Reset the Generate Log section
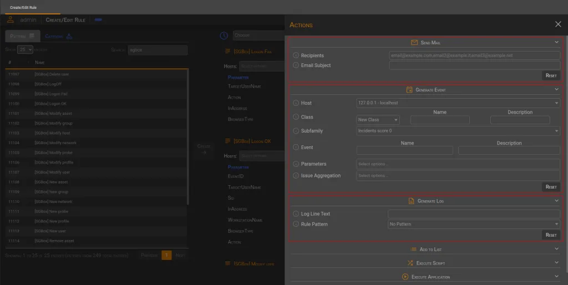This screenshot has width=568, height=285. 551,235
